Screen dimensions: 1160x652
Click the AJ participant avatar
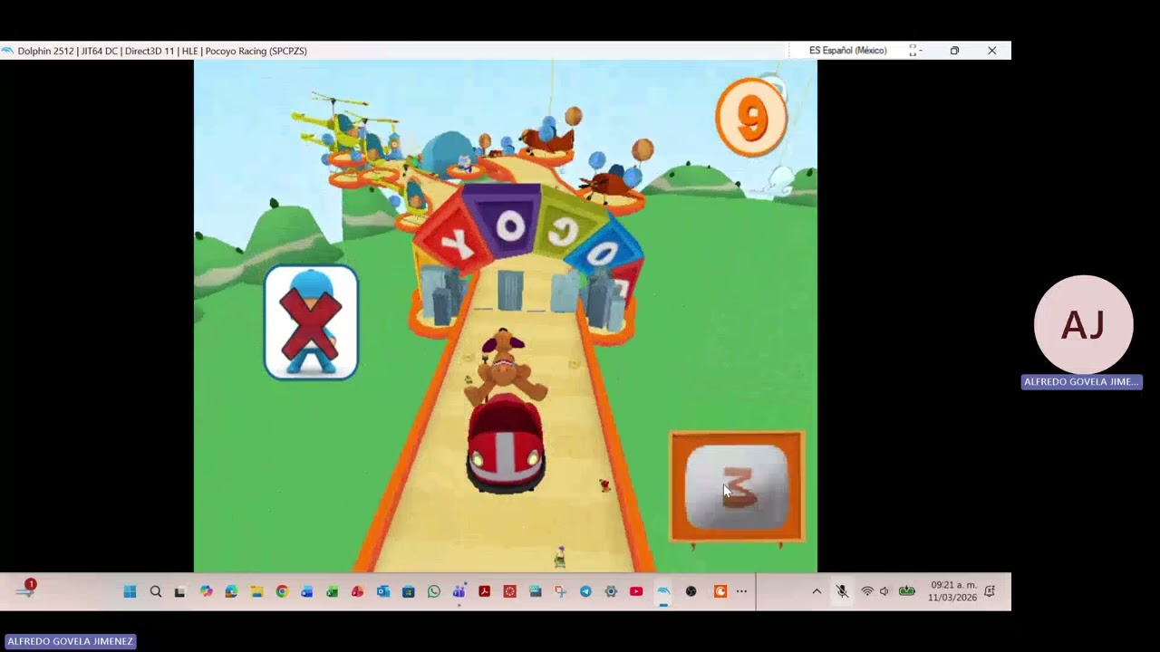[x=1083, y=324]
